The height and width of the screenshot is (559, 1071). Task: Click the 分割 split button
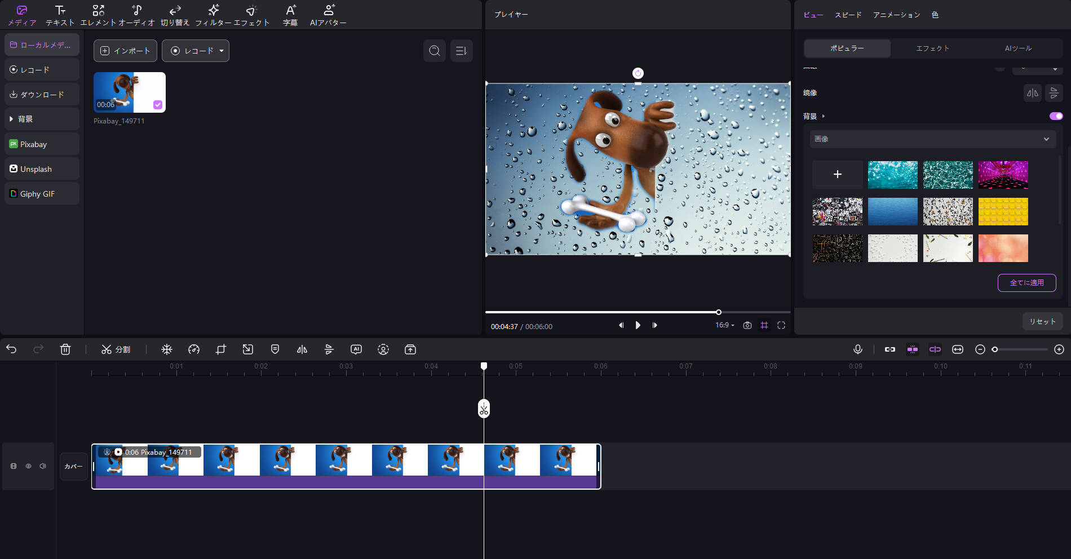[x=116, y=349]
